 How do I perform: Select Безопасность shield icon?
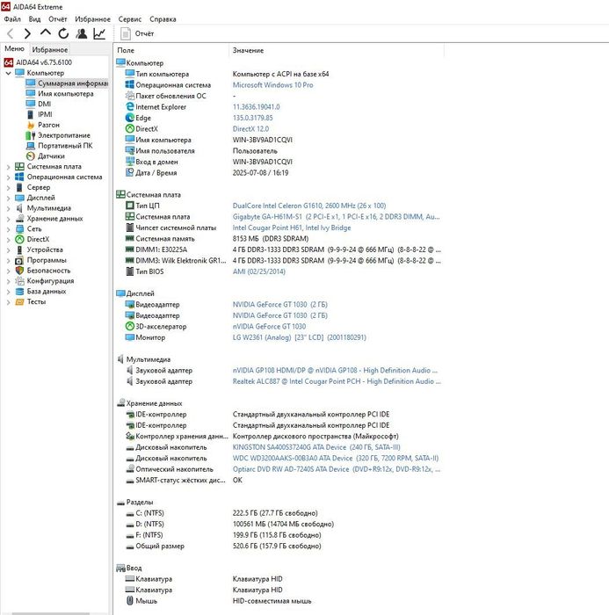[x=19, y=271]
